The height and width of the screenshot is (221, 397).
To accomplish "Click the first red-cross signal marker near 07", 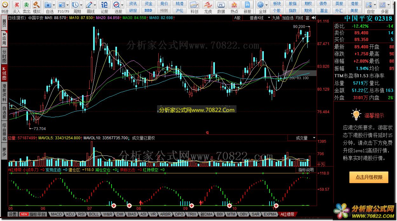I will click(x=113, y=205).
